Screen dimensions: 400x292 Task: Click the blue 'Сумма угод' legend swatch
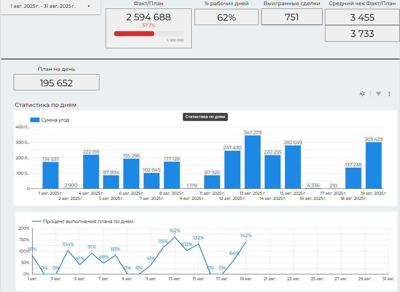[x=35, y=120]
